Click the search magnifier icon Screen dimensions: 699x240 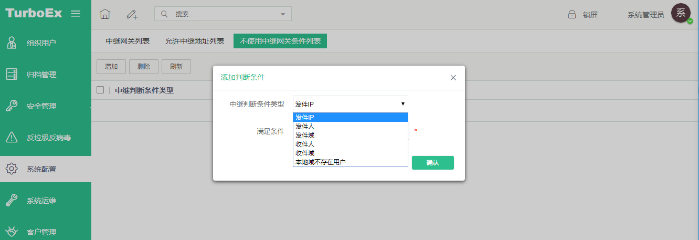[165, 14]
